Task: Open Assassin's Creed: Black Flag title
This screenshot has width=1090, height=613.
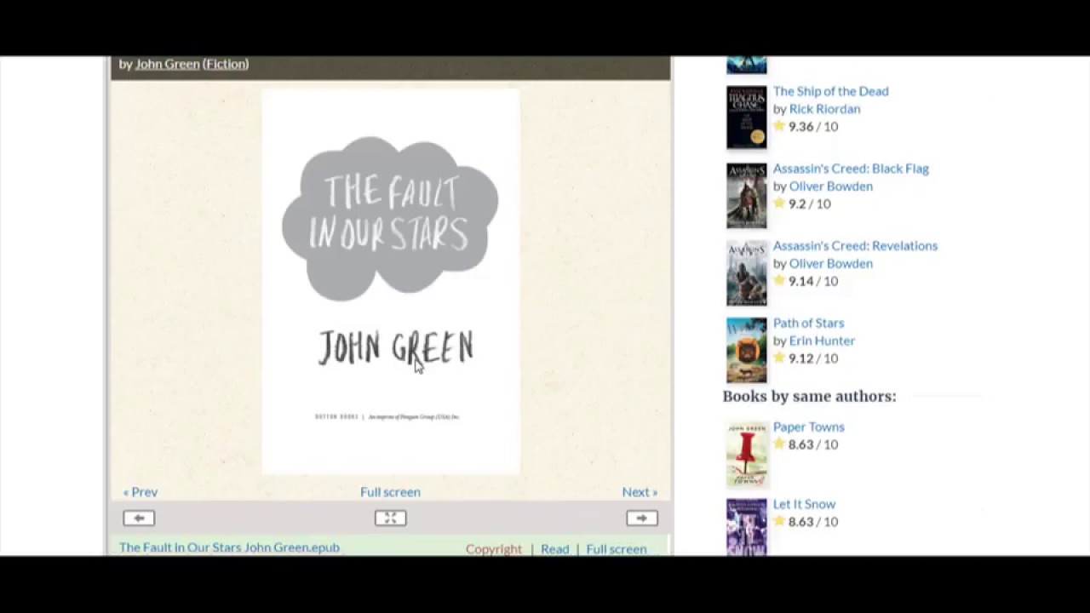Action: click(x=851, y=169)
